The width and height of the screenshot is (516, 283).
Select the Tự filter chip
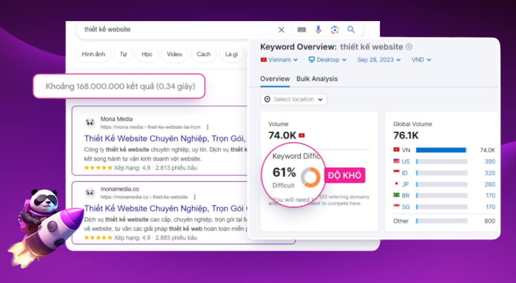coord(123,54)
